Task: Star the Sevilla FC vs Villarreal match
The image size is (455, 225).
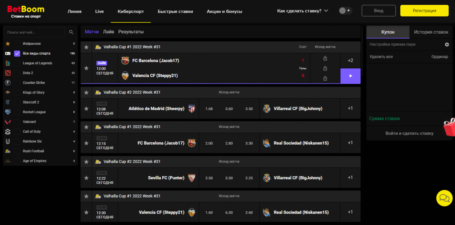Action: pos(87,178)
